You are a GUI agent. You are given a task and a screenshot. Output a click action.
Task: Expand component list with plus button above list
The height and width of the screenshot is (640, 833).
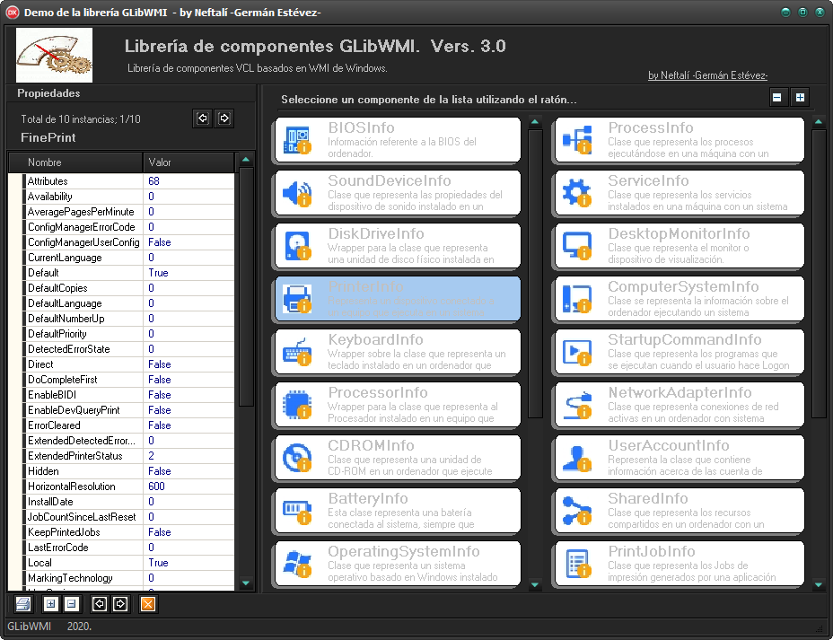tap(800, 98)
